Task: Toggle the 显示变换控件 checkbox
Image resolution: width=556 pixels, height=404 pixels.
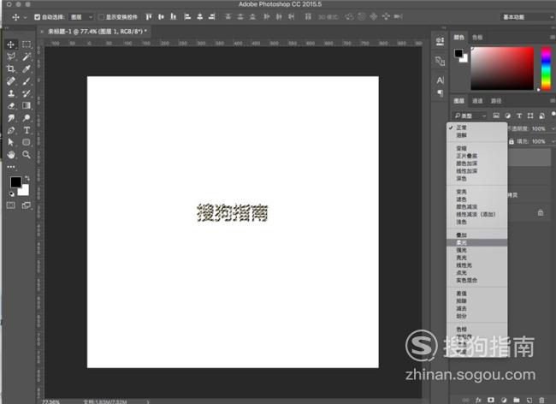Action: tap(101, 17)
